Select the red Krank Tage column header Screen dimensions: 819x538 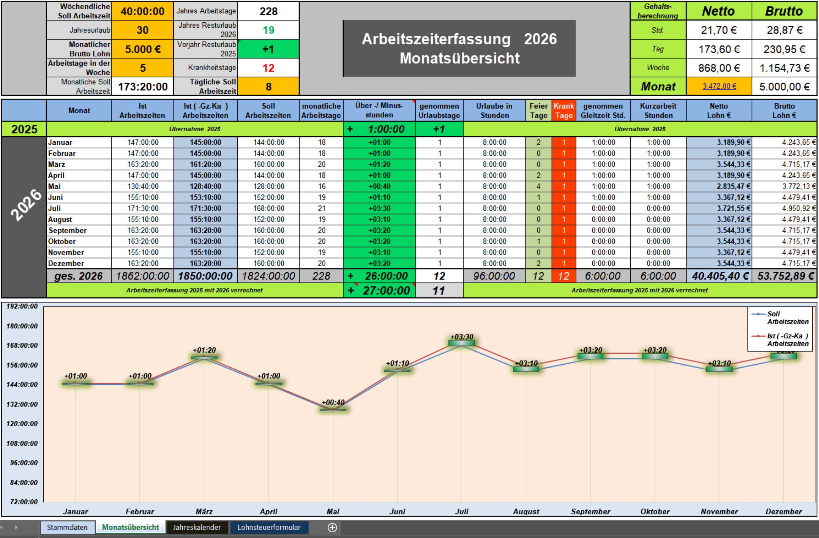pyautogui.click(x=564, y=111)
